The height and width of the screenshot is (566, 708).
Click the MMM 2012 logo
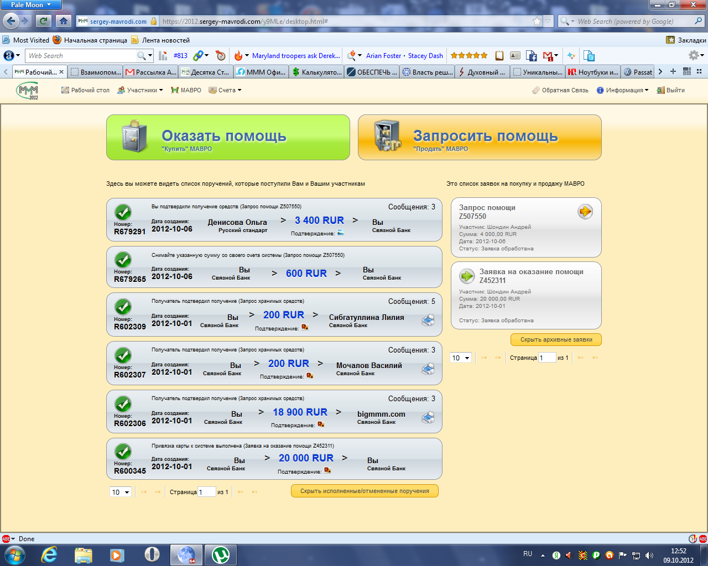28,90
